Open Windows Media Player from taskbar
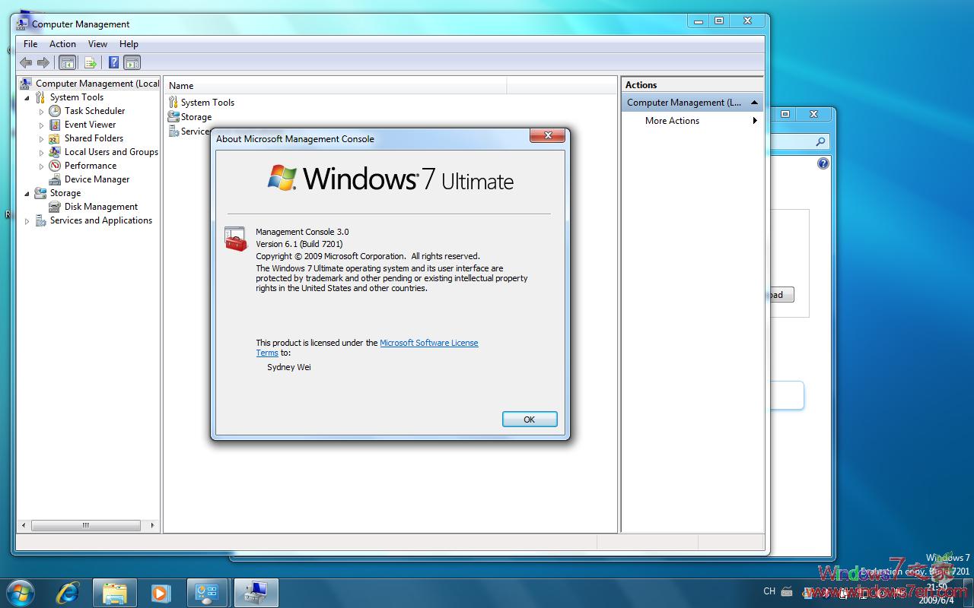This screenshot has width=974, height=608. (x=161, y=593)
